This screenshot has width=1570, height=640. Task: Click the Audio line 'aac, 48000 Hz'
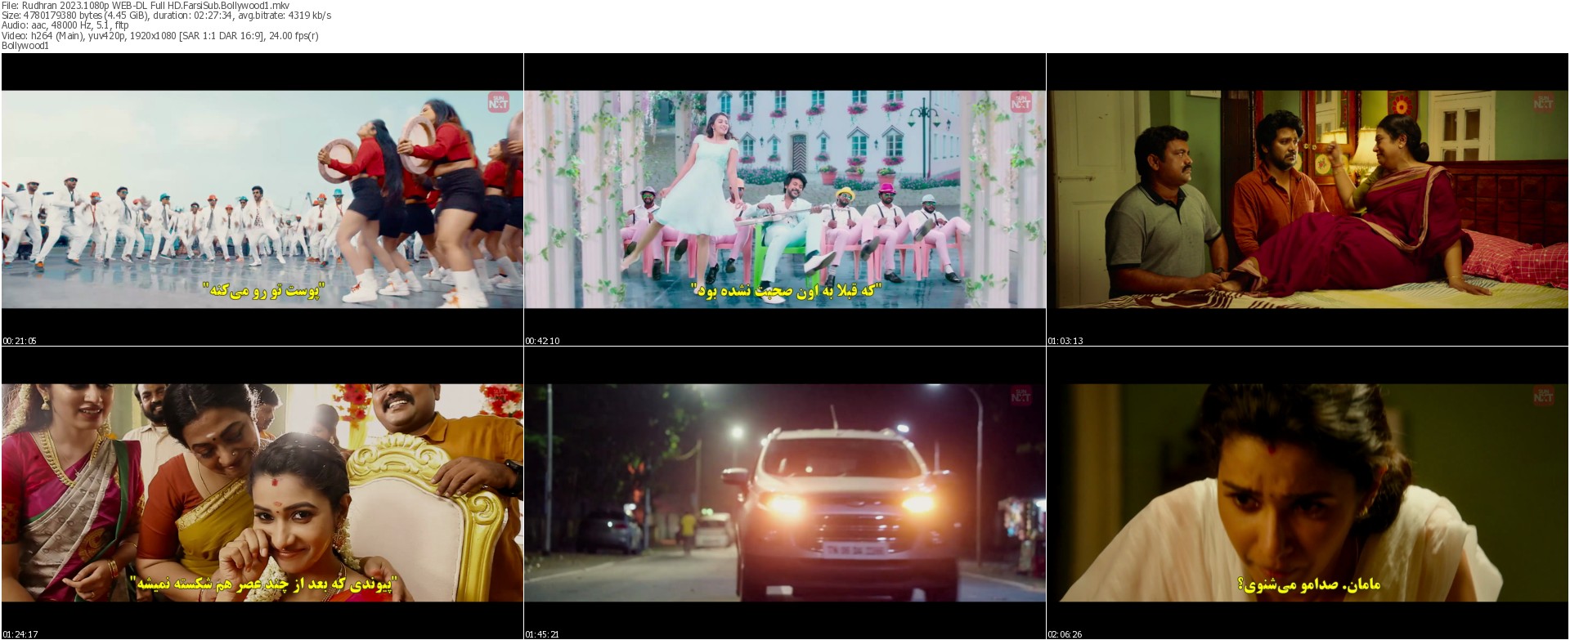click(65, 25)
